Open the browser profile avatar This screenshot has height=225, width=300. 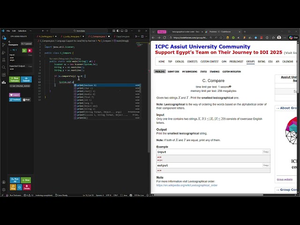(x=279, y=37)
